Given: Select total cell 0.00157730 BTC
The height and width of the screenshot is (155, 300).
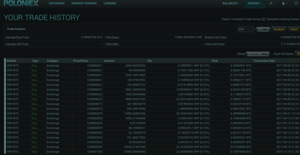Looking at the screenshot, I should 241,133.
